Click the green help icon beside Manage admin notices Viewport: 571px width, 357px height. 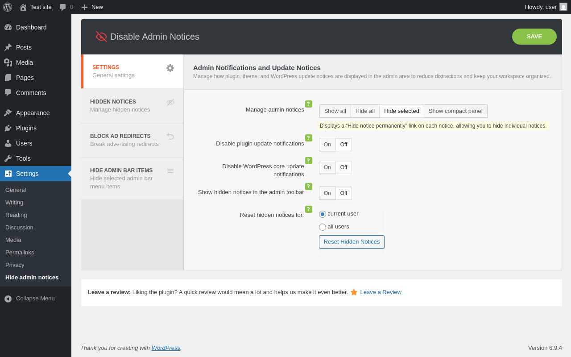[x=309, y=104]
